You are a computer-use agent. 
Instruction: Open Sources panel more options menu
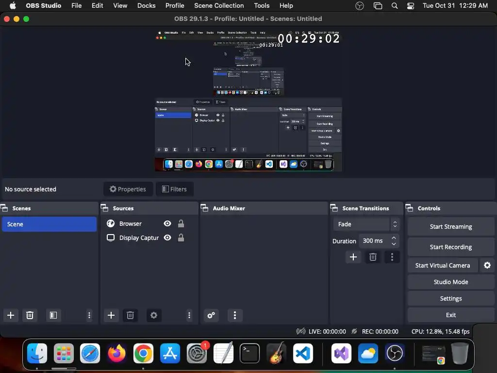189,315
